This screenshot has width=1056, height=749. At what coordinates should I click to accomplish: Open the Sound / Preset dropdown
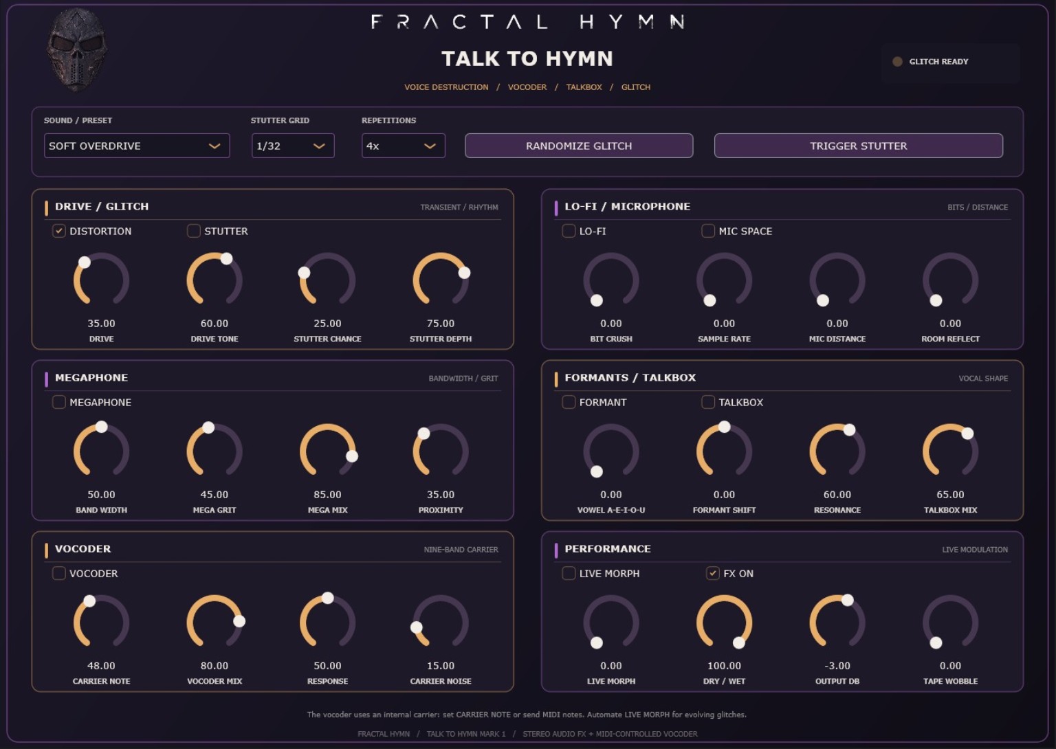[137, 146]
